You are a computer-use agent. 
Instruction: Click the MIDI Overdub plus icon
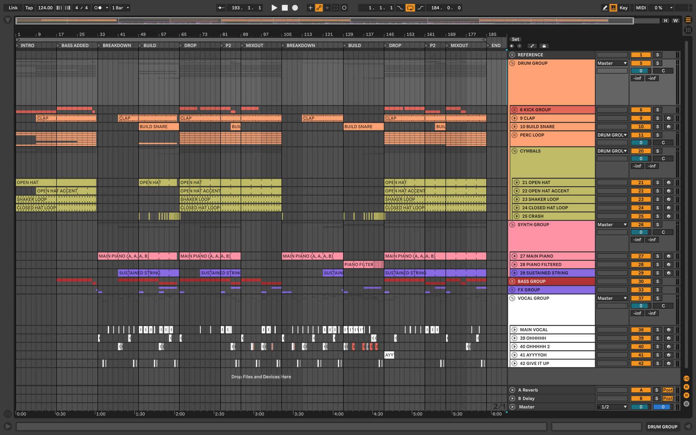point(310,8)
